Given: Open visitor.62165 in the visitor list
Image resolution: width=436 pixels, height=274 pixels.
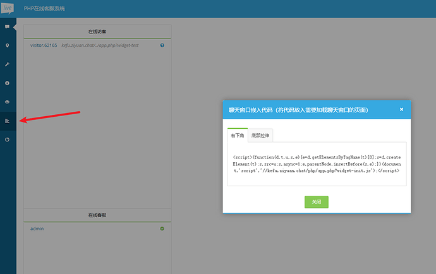Looking at the screenshot, I should pyautogui.click(x=44, y=45).
